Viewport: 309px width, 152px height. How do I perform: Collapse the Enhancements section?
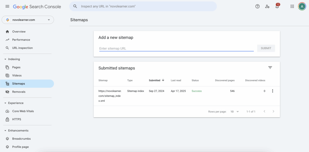click(5, 131)
